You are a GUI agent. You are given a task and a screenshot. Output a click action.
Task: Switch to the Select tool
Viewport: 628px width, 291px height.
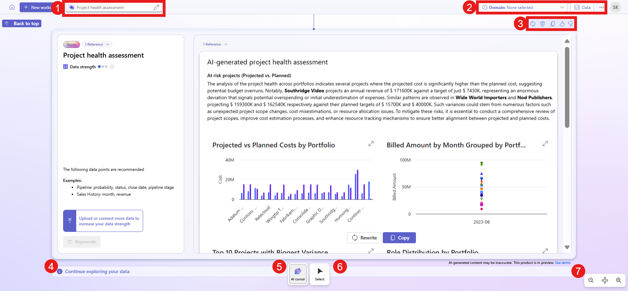tap(320, 274)
